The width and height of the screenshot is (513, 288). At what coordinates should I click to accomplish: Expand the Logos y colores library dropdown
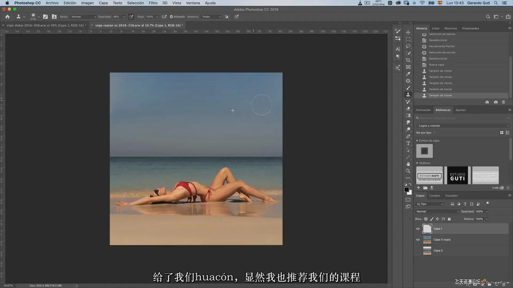pos(463,126)
